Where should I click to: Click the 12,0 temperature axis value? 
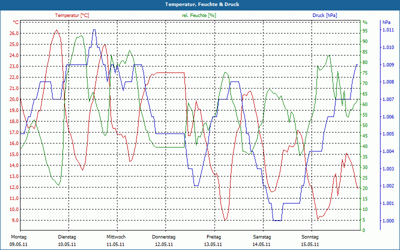(14, 187)
